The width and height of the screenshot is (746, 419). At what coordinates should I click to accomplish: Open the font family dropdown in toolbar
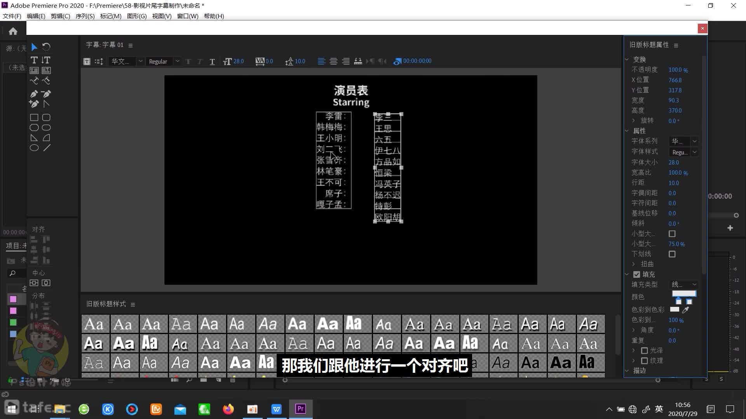pos(126,61)
